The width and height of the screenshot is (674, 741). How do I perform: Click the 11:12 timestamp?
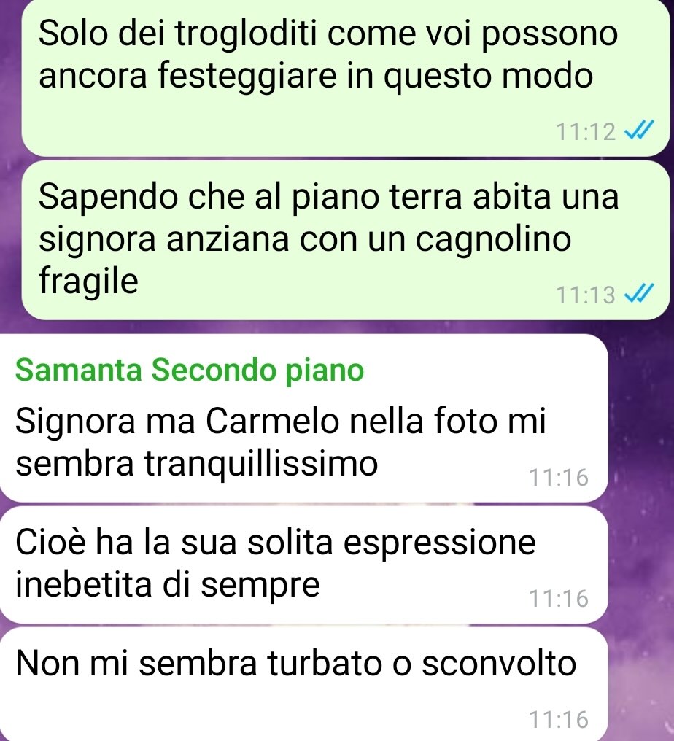[x=586, y=131]
